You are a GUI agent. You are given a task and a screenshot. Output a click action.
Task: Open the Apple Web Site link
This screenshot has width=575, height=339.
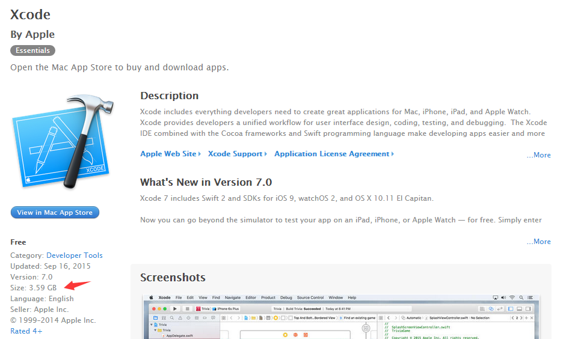tap(171, 154)
